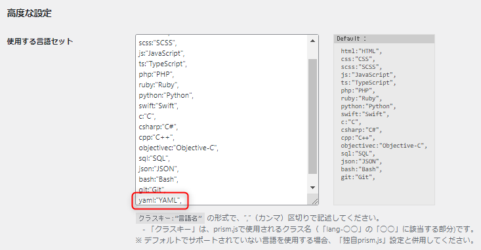Click c:"C" in the Default box

[x=351, y=122]
